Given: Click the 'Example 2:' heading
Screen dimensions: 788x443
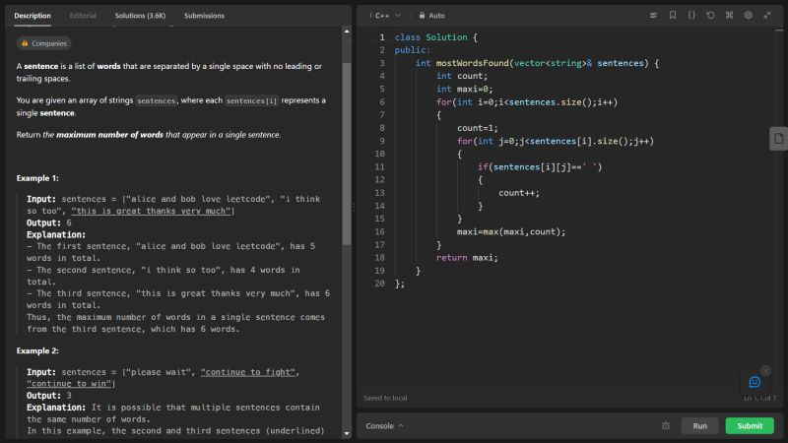Looking at the screenshot, I should pos(37,351).
